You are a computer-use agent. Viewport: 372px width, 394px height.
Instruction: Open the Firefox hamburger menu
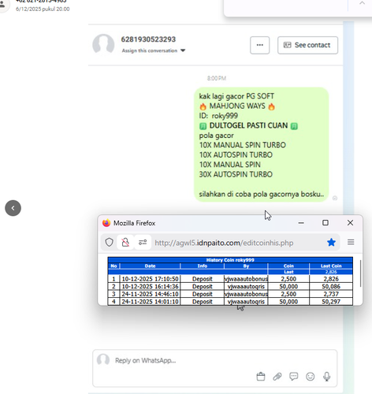pos(351,242)
